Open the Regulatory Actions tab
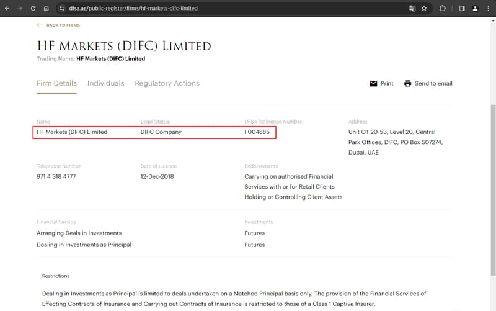Image resolution: width=496 pixels, height=311 pixels. (x=167, y=83)
